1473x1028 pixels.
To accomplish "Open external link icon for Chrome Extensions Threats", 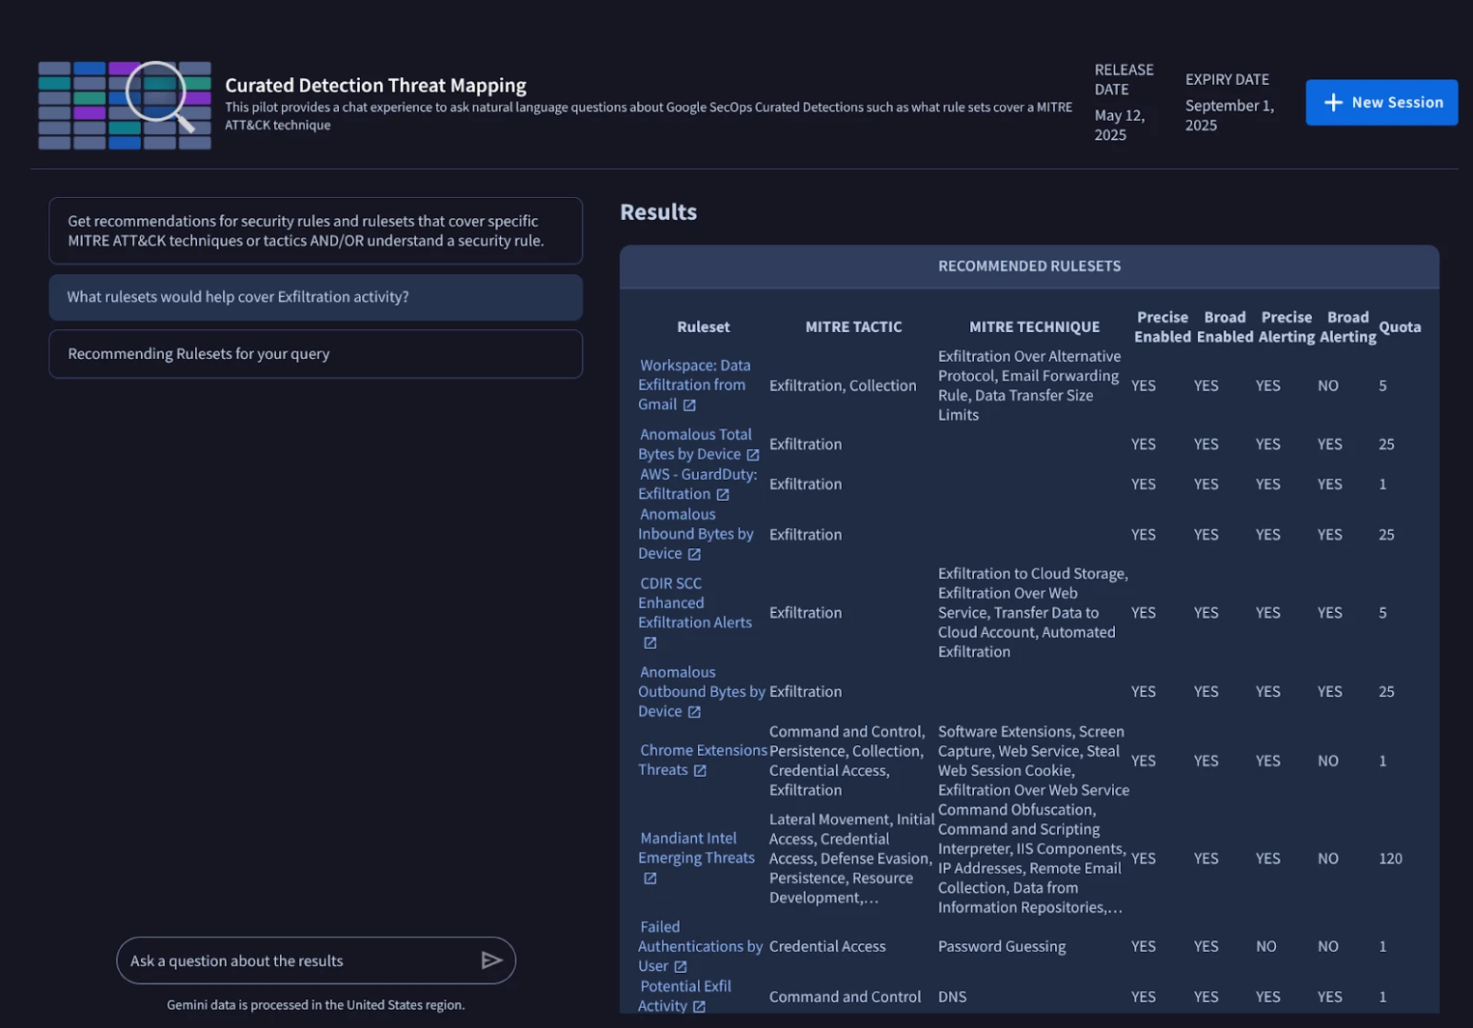I will tap(700, 771).
